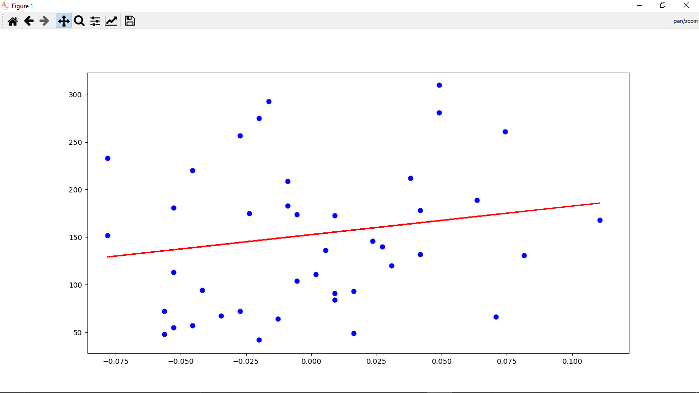Open the Edit axis parameters icon
Image resolution: width=699 pixels, height=393 pixels.
tap(111, 21)
